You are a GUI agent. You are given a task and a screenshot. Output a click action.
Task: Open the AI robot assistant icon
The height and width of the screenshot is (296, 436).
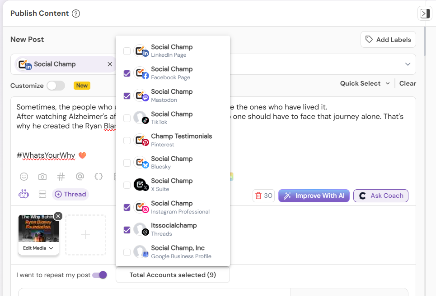(23, 194)
